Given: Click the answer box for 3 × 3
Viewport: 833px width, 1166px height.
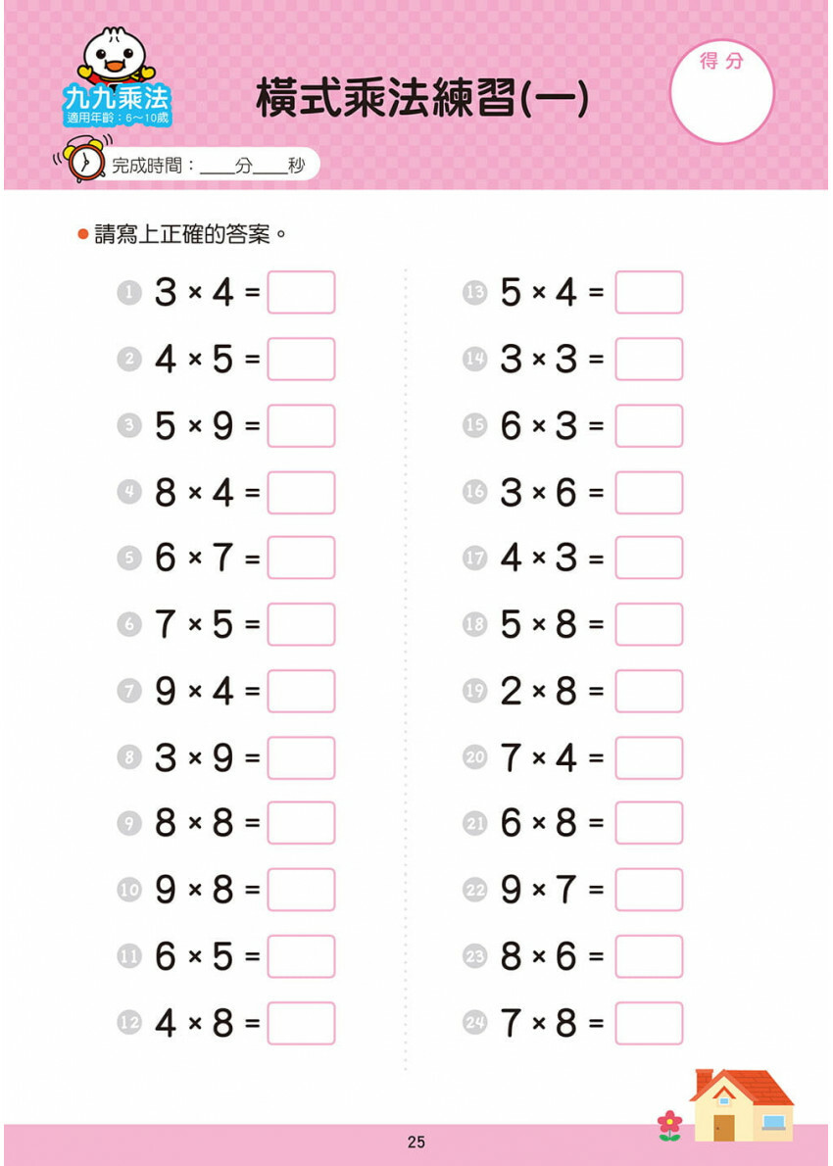Looking at the screenshot, I should pyautogui.click(x=649, y=359).
